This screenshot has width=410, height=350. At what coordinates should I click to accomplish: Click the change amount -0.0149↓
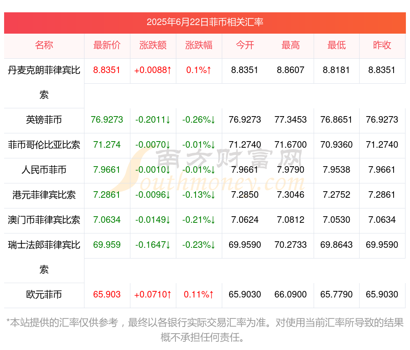pos(153,220)
